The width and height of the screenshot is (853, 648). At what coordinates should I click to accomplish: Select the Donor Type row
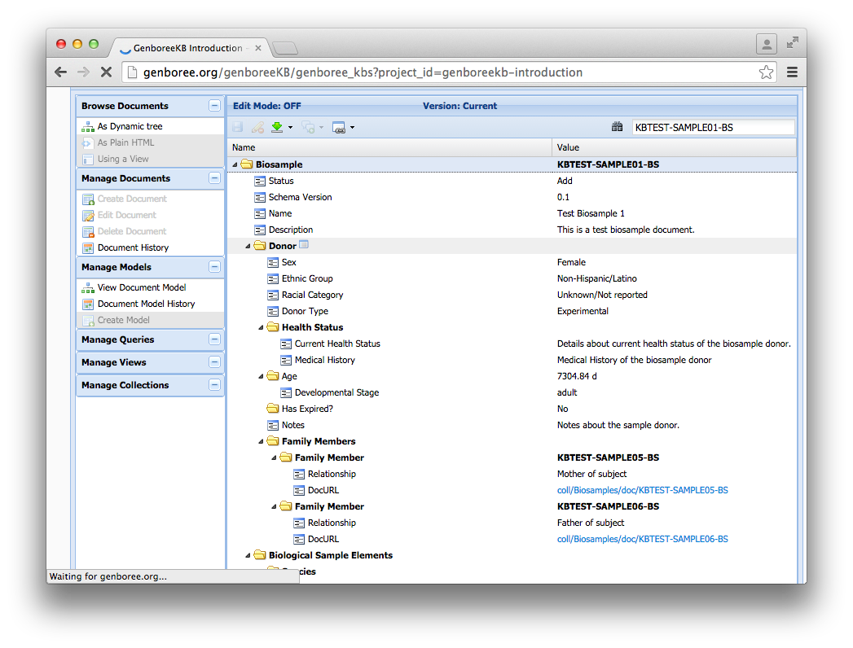coord(512,311)
